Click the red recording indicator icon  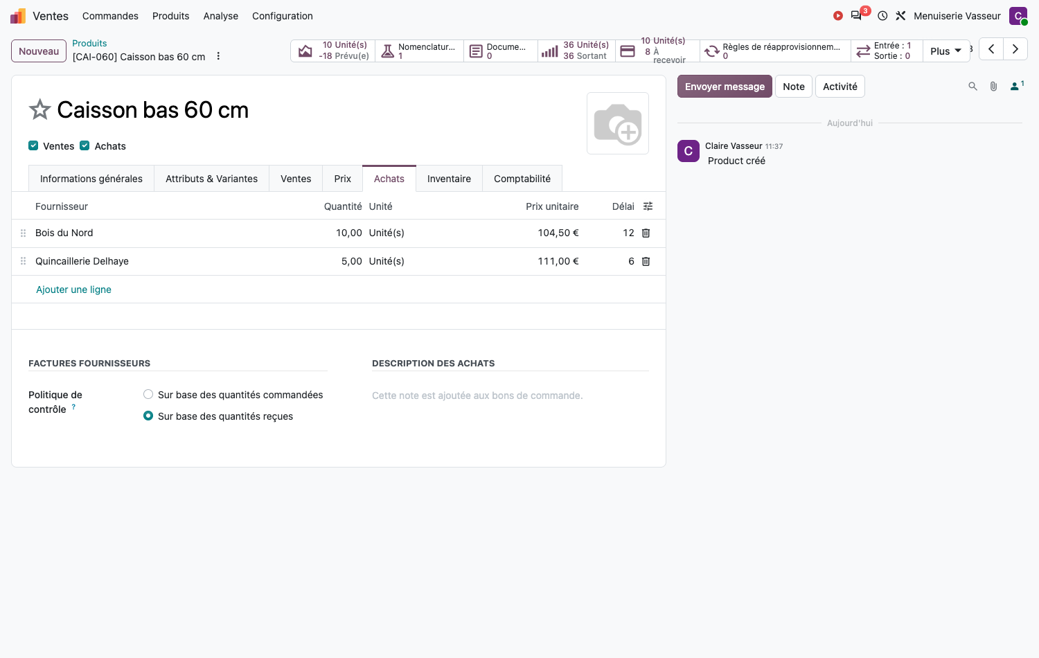point(837,16)
